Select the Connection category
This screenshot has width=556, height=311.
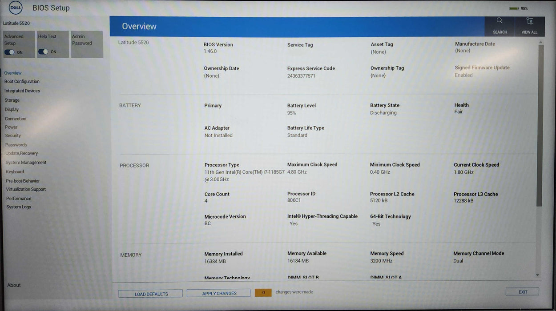point(16,118)
